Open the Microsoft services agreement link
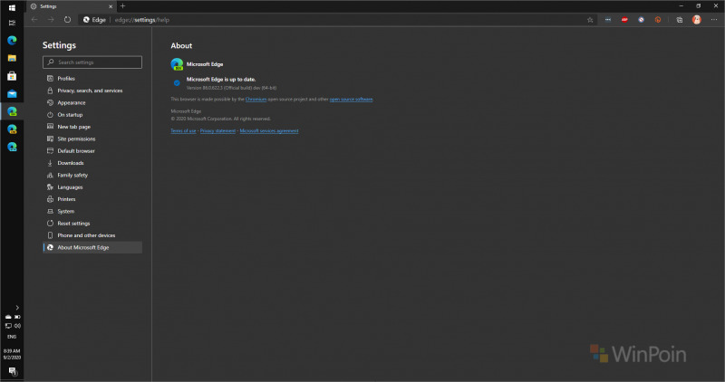 (269, 130)
